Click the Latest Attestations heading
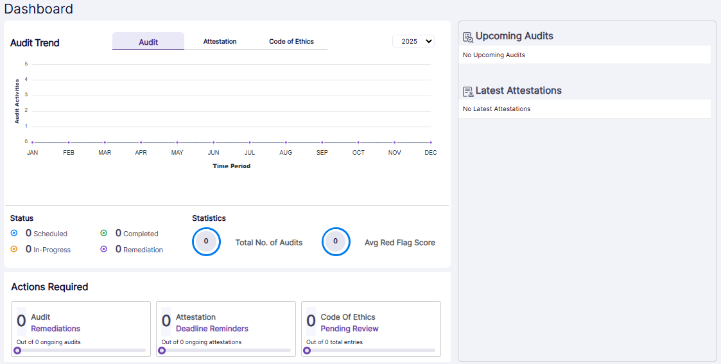Screen dimensions: 721x364 519,91
